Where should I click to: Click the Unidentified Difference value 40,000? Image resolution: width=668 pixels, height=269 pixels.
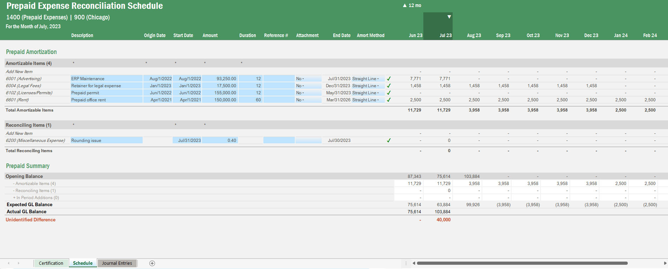click(443, 220)
